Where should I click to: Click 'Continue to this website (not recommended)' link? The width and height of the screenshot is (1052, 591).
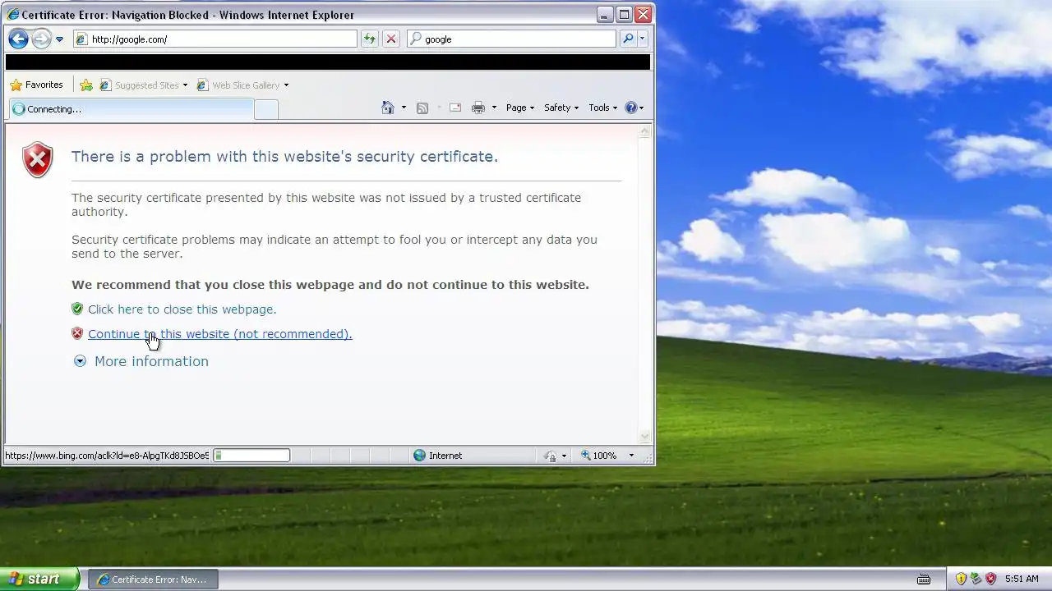(x=219, y=334)
